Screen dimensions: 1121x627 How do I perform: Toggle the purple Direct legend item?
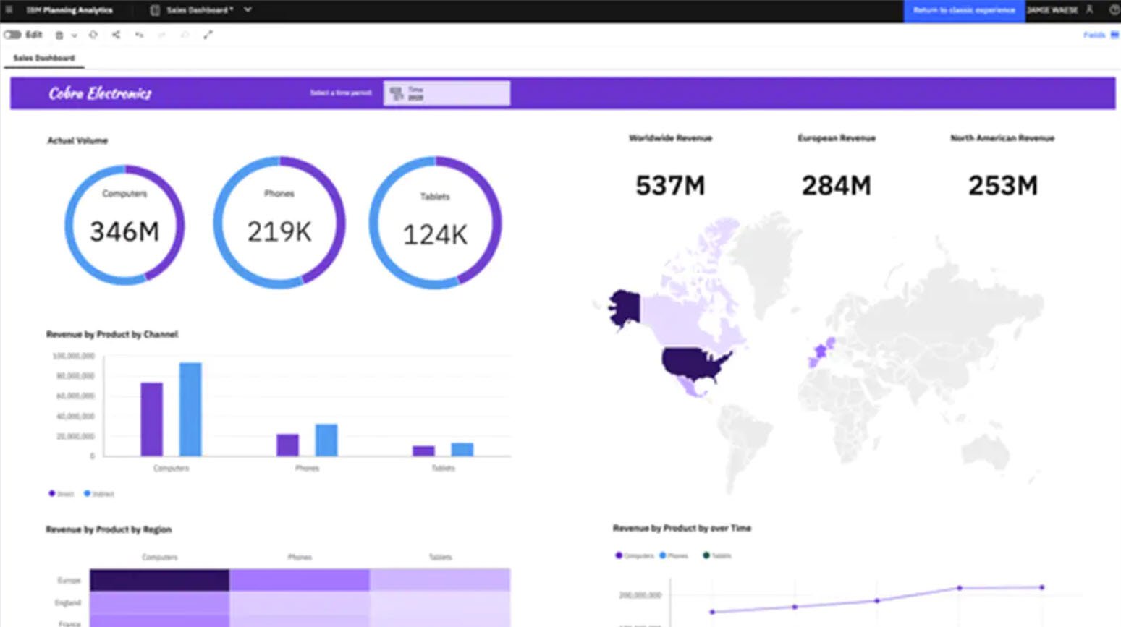61,494
